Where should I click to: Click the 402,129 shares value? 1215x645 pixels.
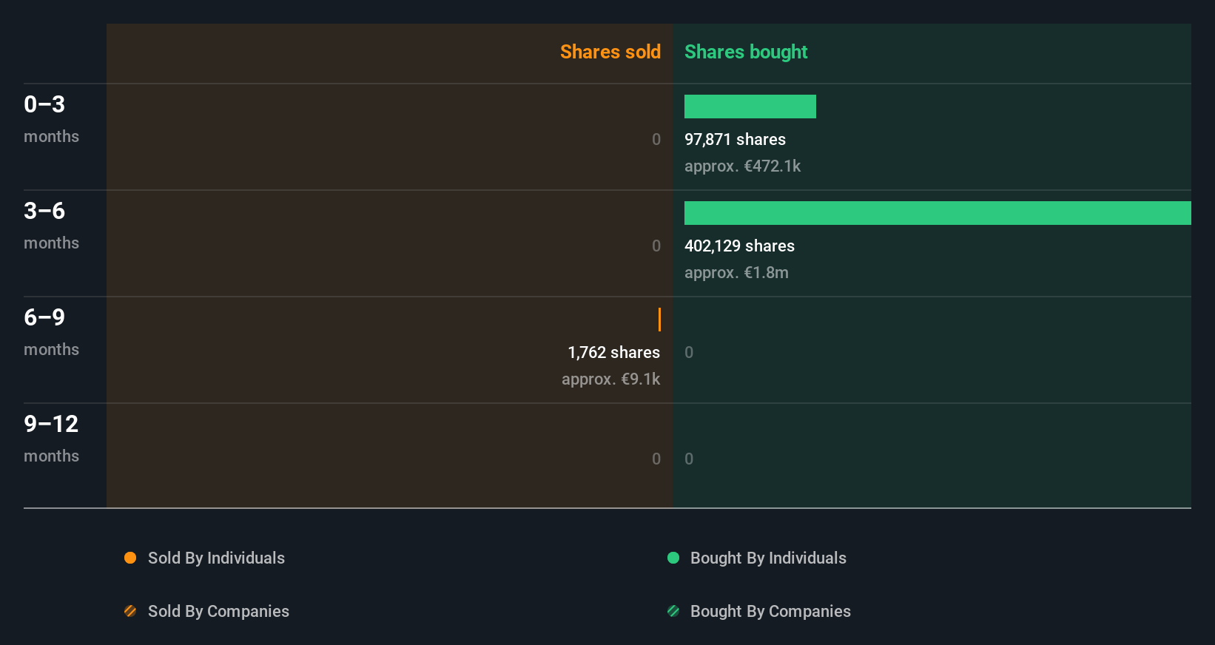click(739, 246)
